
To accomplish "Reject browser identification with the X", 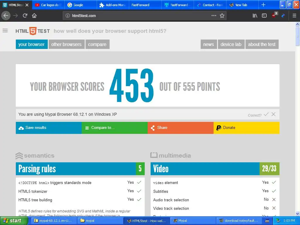I will (x=274, y=115).
